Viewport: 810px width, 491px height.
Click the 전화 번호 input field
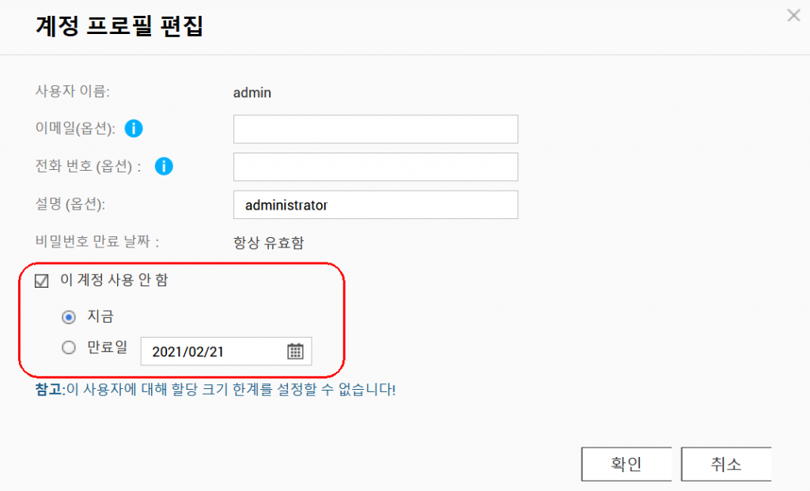coord(376,167)
